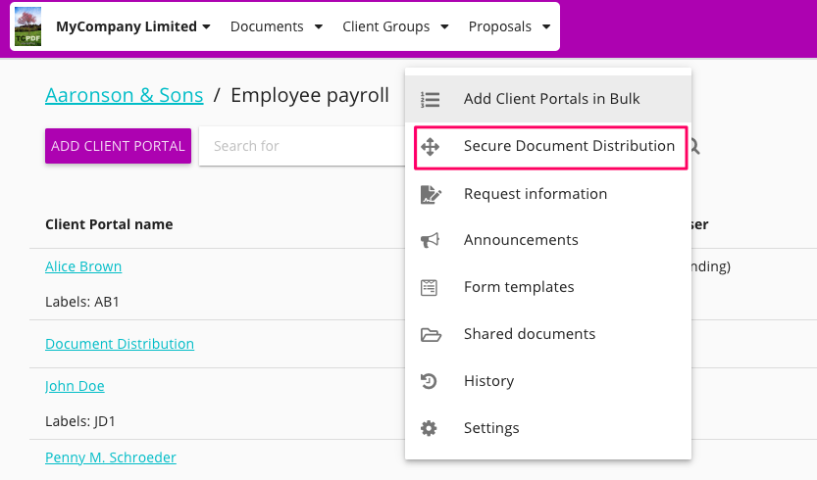Click the Settings gear icon

click(430, 428)
